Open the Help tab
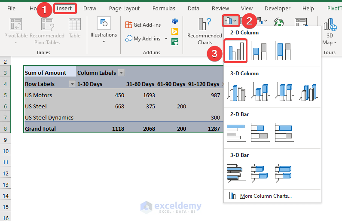Viewport: 342px width, 221px height. click(x=308, y=9)
